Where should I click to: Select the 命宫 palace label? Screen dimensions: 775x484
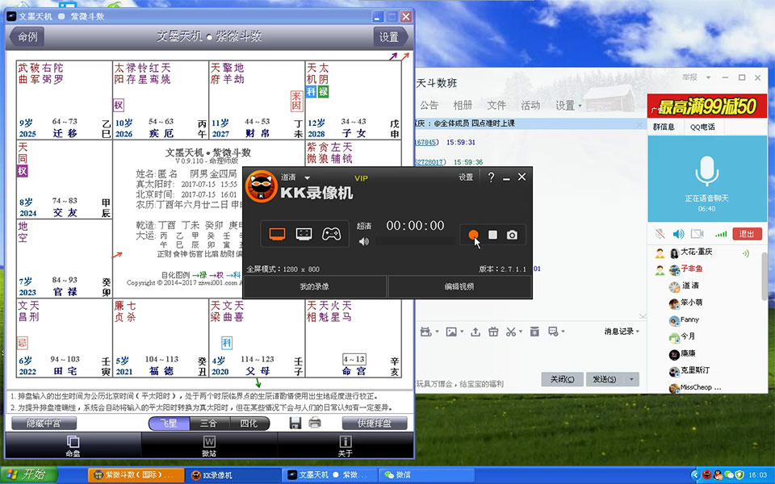pos(354,371)
